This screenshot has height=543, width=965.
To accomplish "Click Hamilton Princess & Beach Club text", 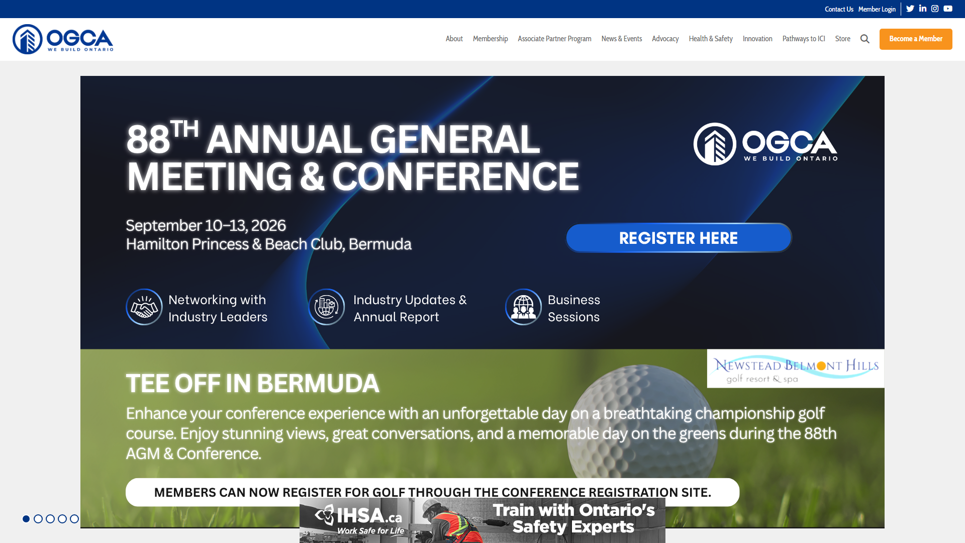I will (268, 244).
